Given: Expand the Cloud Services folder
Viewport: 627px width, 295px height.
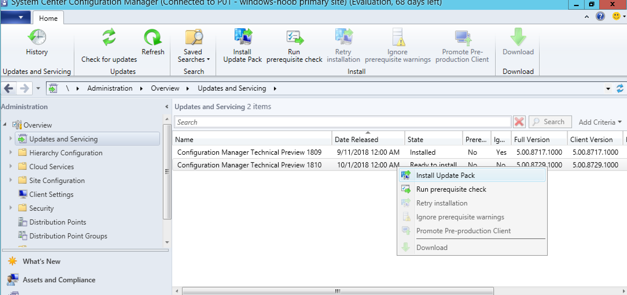Looking at the screenshot, I should pyautogui.click(x=11, y=166).
